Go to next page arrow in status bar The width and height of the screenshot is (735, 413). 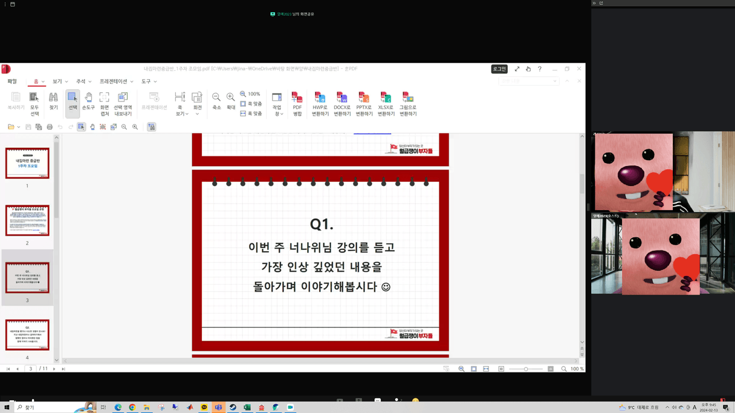pos(54,368)
